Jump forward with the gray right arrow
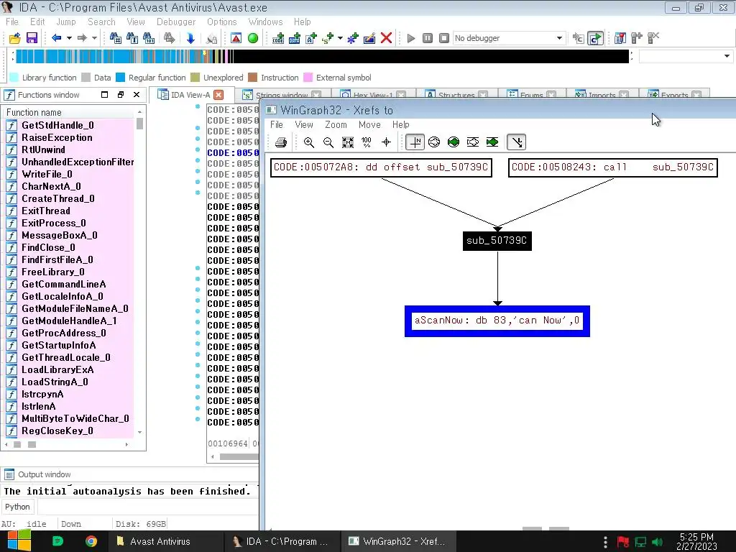The height and width of the screenshot is (552, 736). 82,38
